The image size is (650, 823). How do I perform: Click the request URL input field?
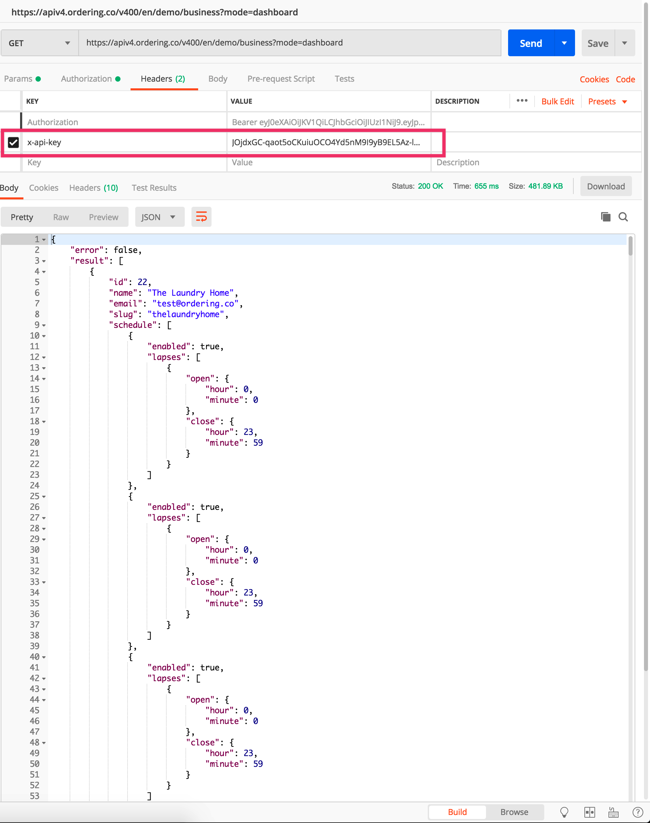[289, 43]
